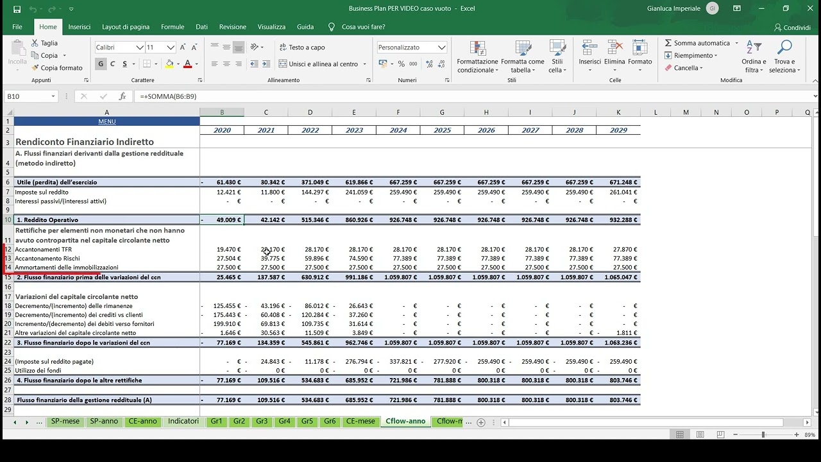Click the Save icon in title bar
Viewport: 821px width, 462px height.
tap(17, 9)
